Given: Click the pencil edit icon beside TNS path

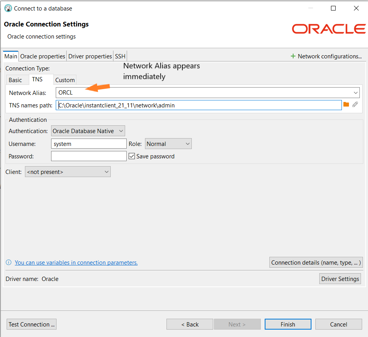Looking at the screenshot, I should (x=355, y=105).
